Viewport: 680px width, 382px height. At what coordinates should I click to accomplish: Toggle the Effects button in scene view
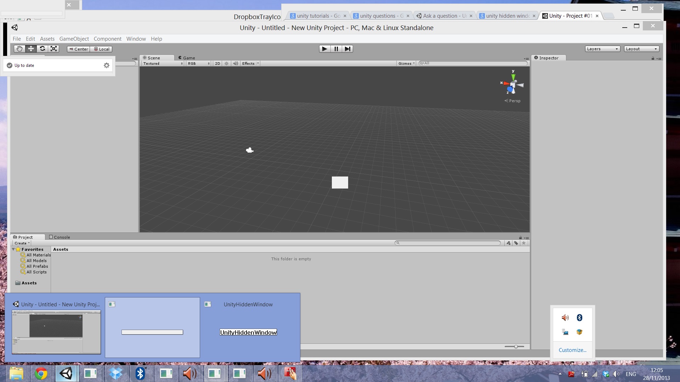coord(248,63)
